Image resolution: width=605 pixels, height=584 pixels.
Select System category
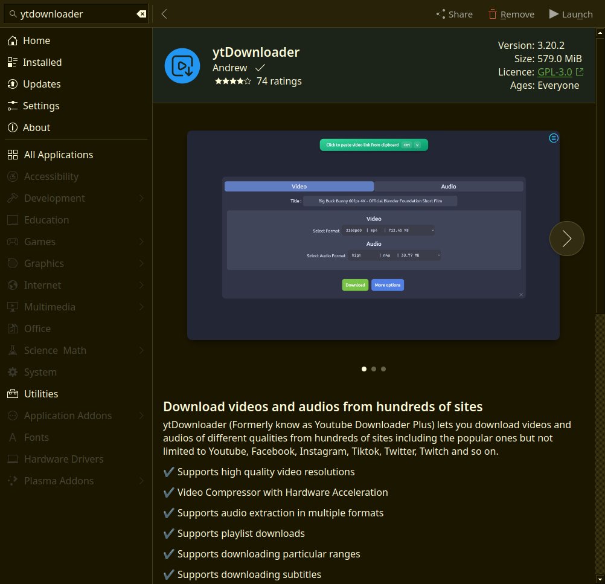click(76, 372)
